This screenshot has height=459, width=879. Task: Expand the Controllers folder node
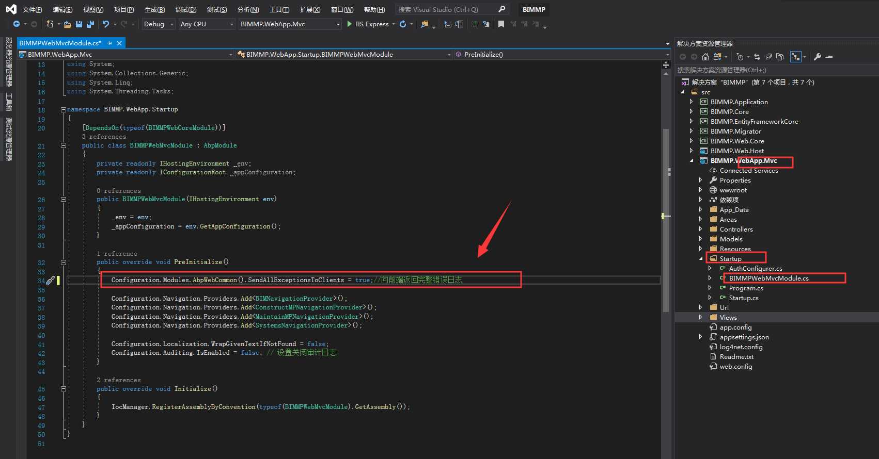(700, 229)
